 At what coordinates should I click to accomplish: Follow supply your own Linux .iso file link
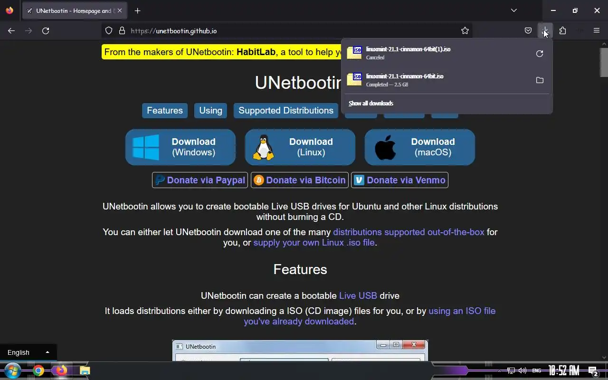[314, 243]
